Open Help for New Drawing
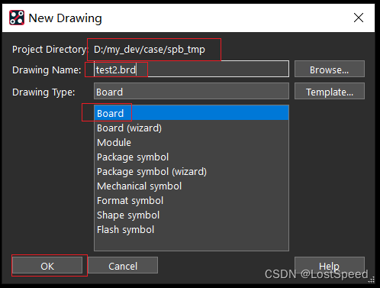 pos(330,265)
